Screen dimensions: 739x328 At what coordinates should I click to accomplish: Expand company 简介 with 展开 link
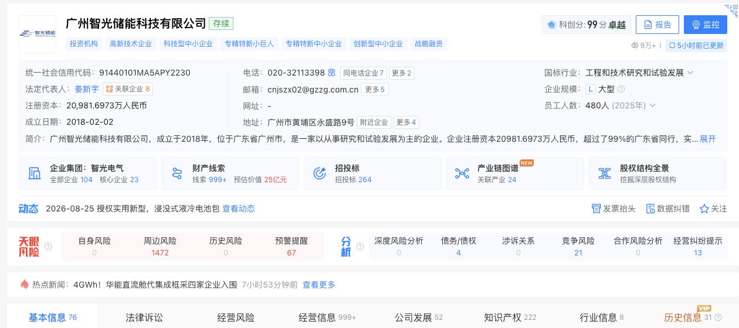click(708, 139)
